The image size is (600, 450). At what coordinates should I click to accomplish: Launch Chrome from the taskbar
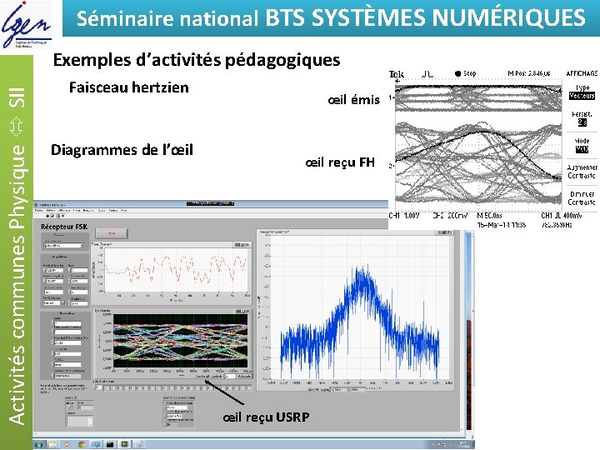(82, 444)
